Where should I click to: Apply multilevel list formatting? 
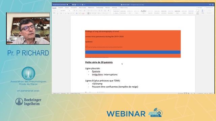(95, 11)
